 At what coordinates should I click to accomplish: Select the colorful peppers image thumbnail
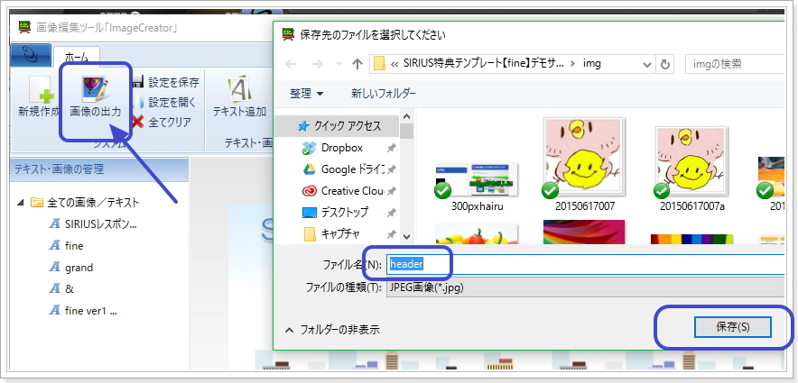click(x=477, y=233)
